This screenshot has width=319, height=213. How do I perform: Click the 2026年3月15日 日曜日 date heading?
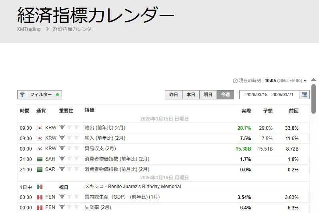[165, 119]
